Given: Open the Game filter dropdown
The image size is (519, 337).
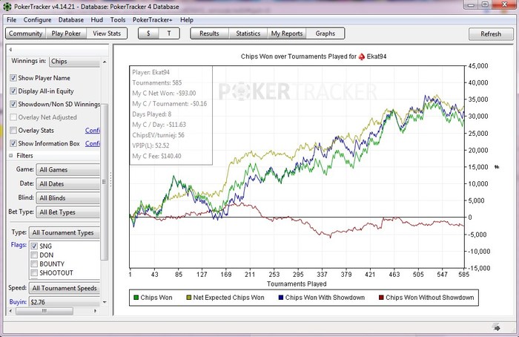Looking at the screenshot, I should [68, 170].
